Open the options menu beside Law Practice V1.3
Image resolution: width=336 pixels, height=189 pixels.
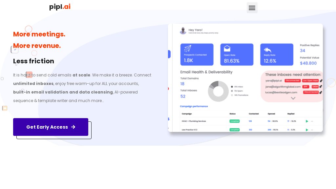point(312,130)
